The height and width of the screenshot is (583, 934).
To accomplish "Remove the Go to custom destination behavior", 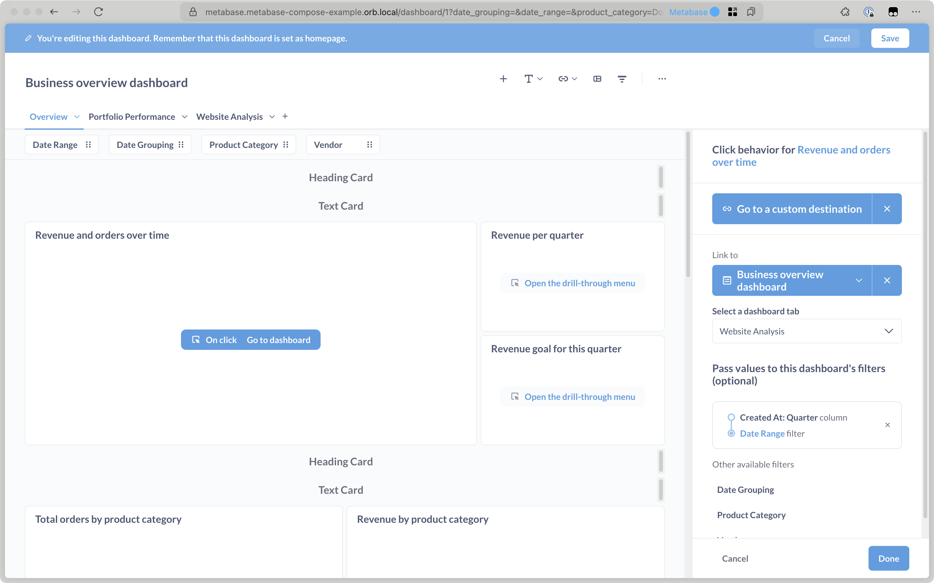I will (886, 209).
